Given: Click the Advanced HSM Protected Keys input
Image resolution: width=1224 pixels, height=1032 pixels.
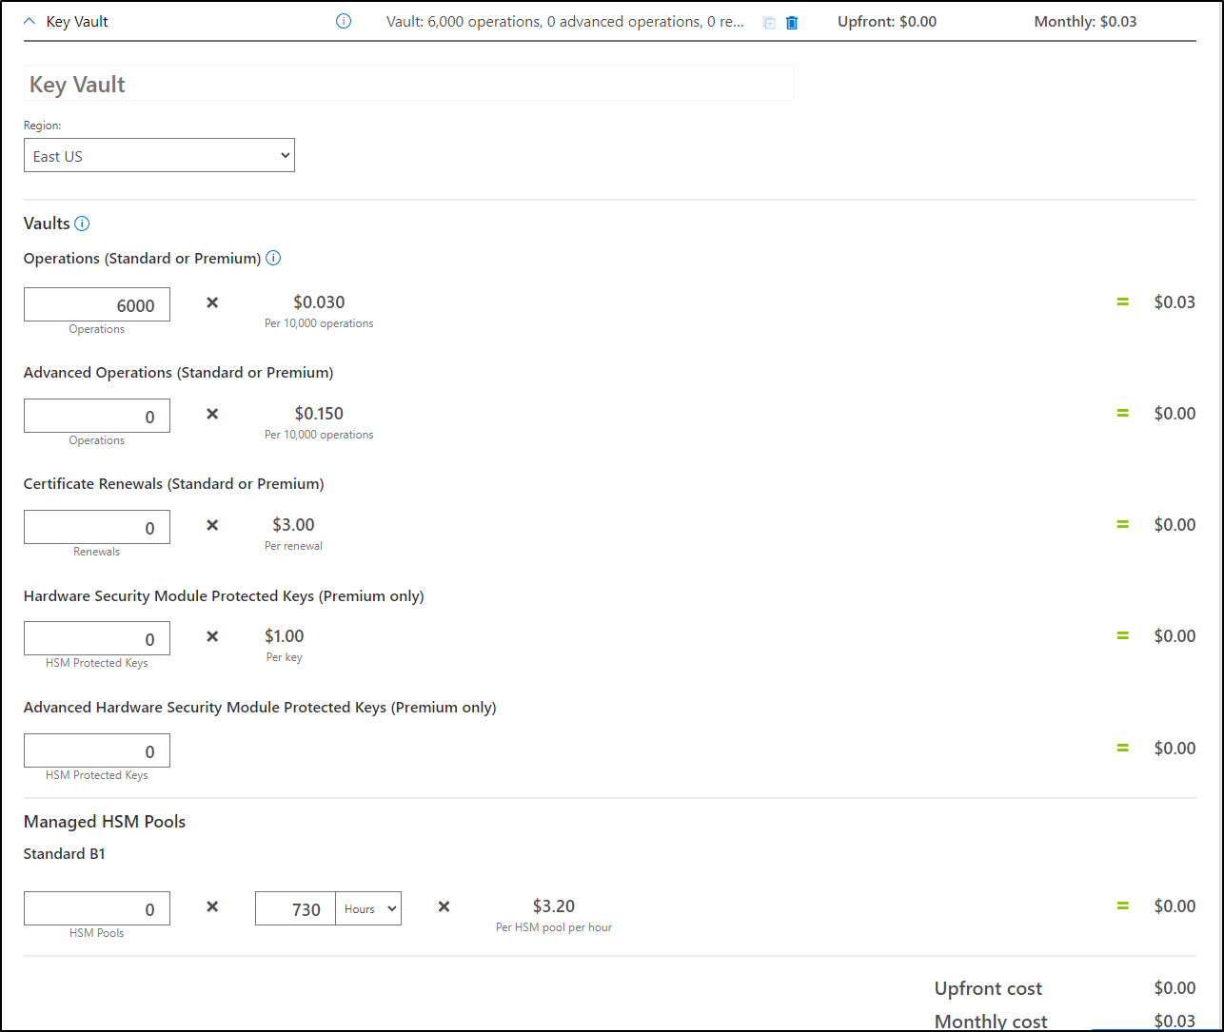Looking at the screenshot, I should click(97, 750).
